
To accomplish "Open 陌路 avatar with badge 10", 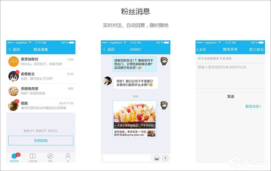I will click(13, 105).
